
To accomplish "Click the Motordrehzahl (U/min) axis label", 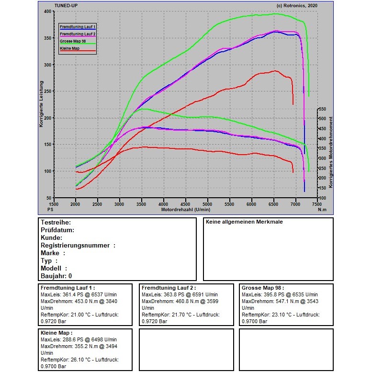I will tap(186, 210).
